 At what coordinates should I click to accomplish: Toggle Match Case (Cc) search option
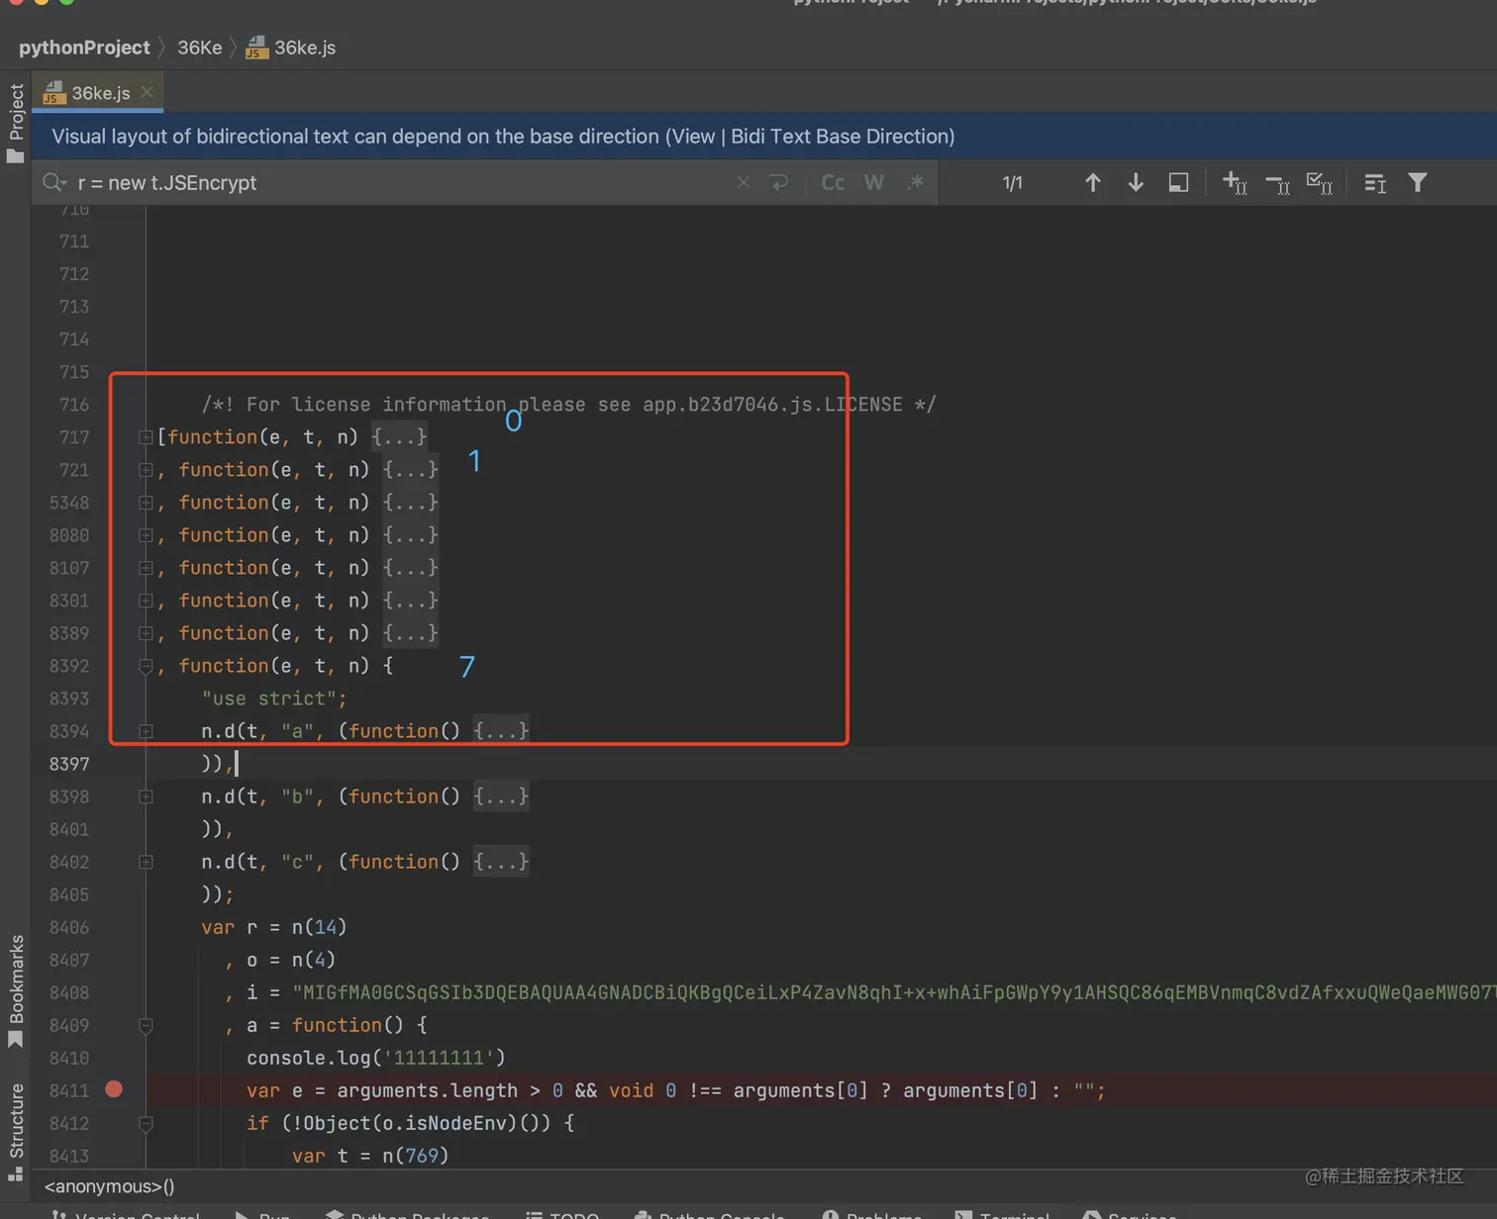(x=833, y=183)
